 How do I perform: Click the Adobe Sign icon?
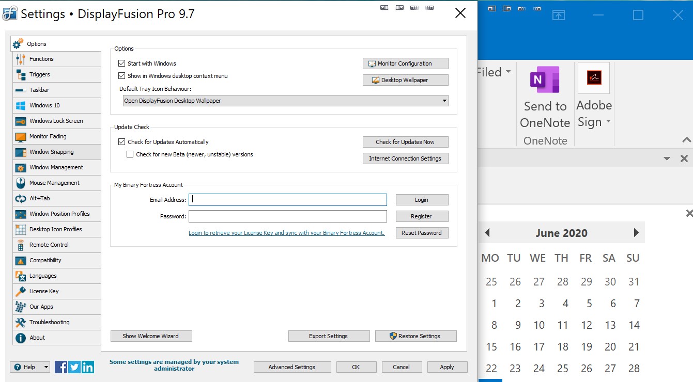(593, 78)
